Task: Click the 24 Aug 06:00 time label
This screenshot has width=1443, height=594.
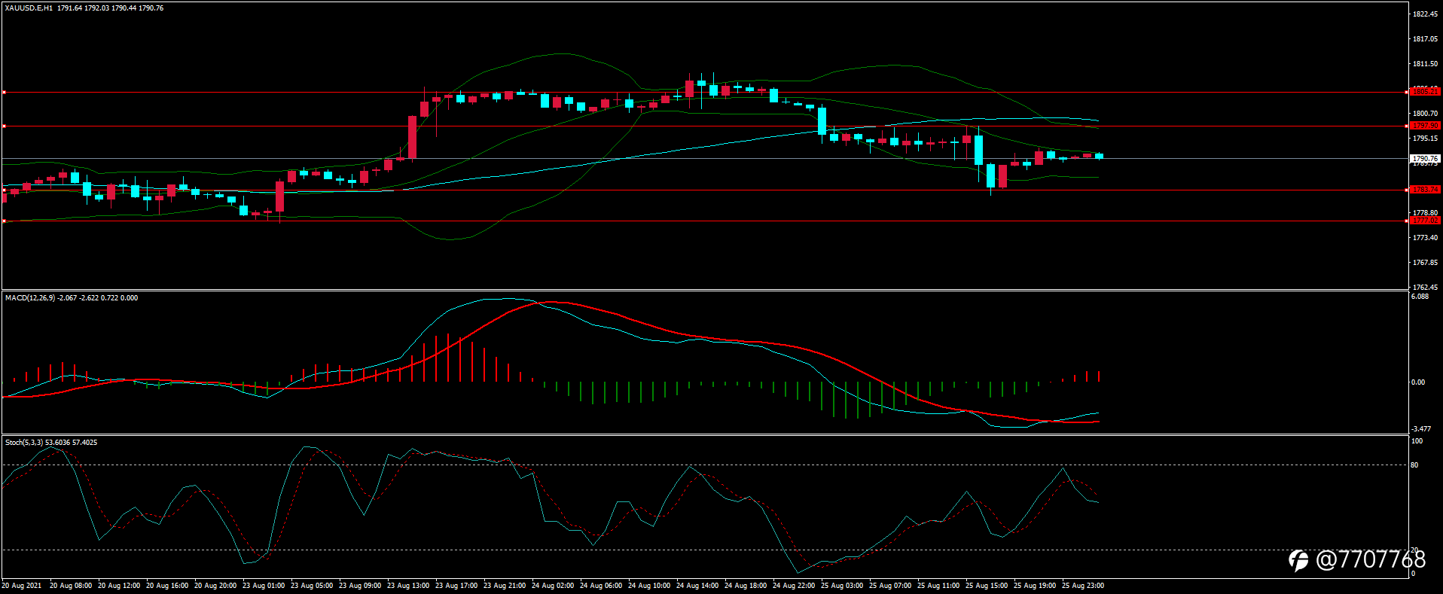Action: [x=601, y=586]
